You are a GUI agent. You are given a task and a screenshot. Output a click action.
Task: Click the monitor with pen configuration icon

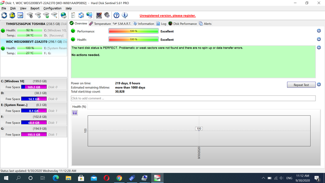coord(99,15)
